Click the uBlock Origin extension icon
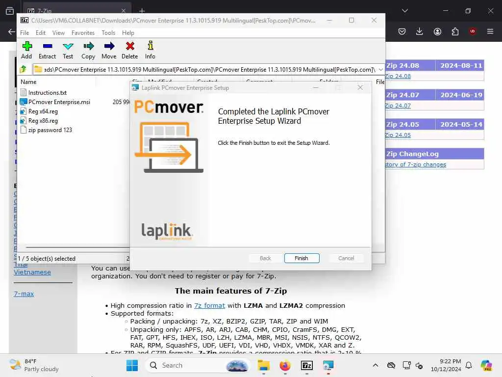The height and width of the screenshot is (377, 502). pos(473,31)
